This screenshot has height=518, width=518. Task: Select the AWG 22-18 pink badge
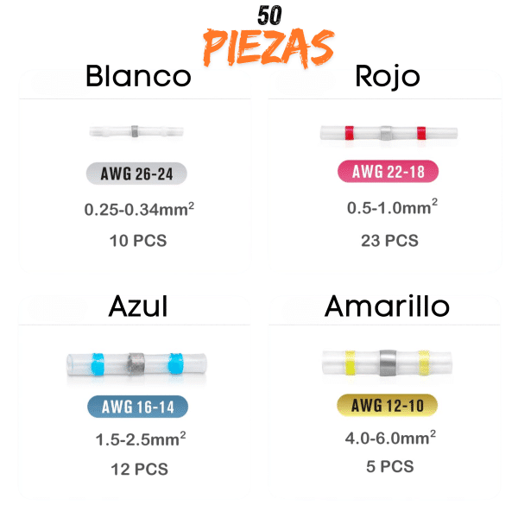[388, 171]
